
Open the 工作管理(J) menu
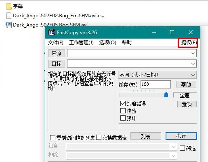coord(81,43)
